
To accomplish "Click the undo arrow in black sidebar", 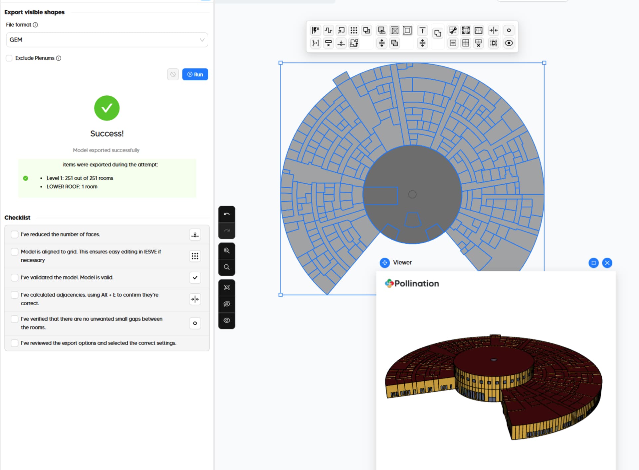I will tap(227, 214).
